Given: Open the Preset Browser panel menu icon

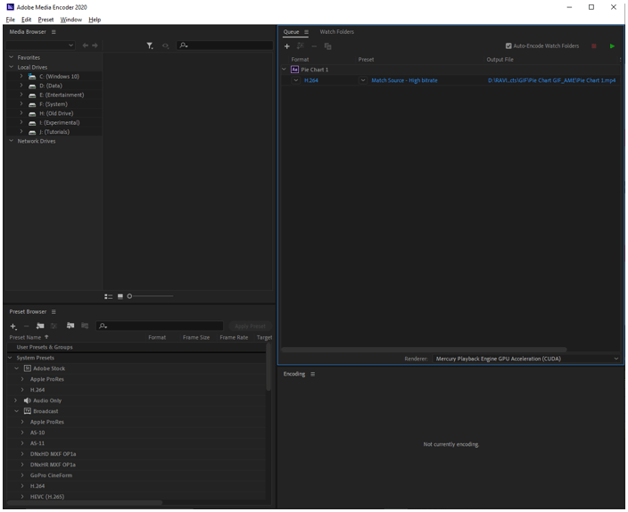Looking at the screenshot, I should [54, 311].
